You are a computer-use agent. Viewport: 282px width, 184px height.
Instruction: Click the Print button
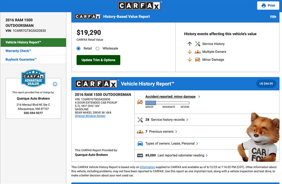[268, 6]
